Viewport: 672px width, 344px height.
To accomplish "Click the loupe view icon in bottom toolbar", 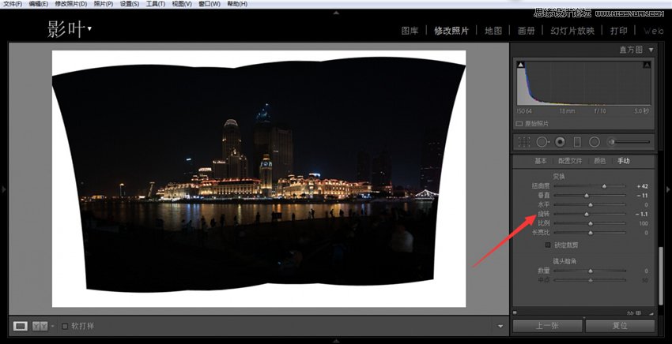I will 21,326.
